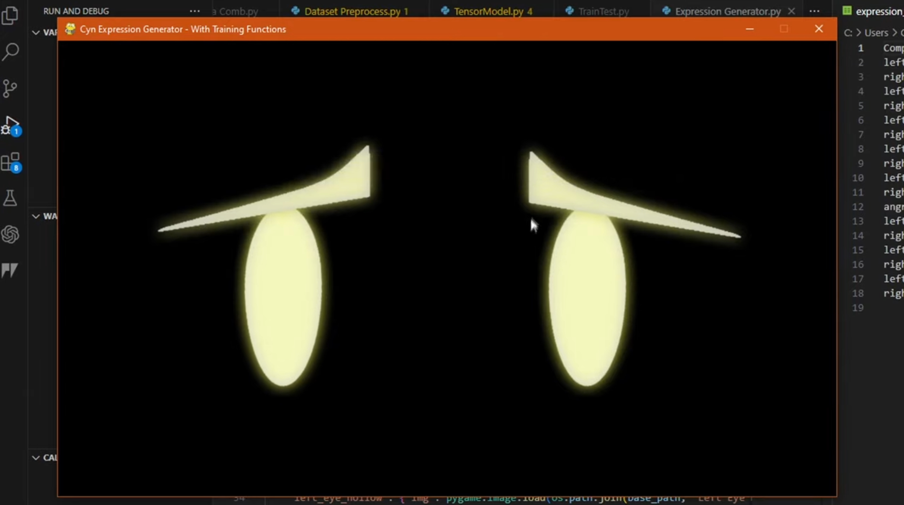
Task: Open editor tab bar more actions
Action: [814, 11]
